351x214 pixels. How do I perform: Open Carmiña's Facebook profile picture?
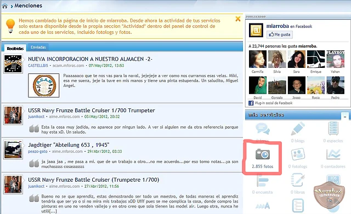(x=258, y=59)
